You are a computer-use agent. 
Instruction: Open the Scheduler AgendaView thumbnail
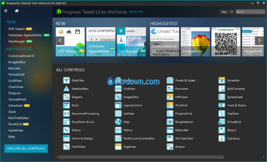[x=101, y=42]
